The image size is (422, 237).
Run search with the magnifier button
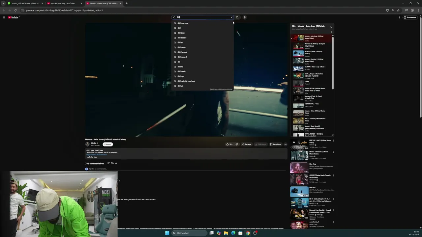[x=237, y=17]
